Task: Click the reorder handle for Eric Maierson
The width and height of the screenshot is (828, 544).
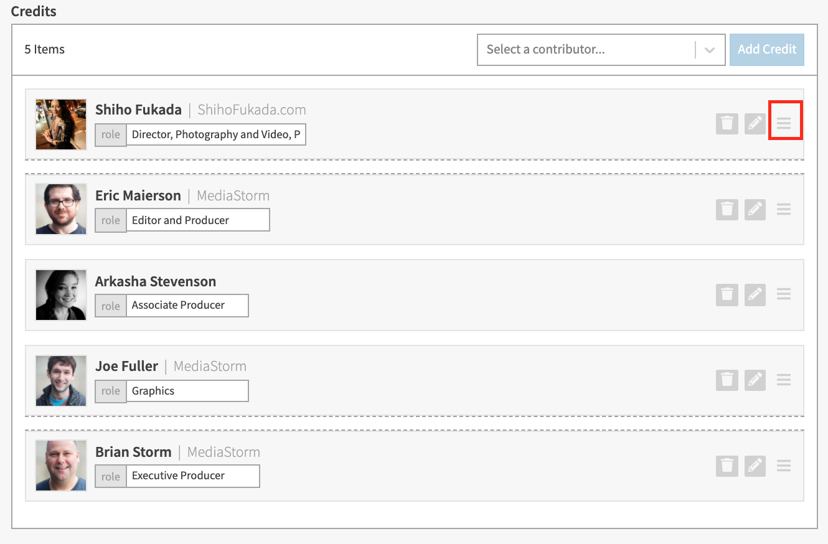Action: (x=784, y=210)
